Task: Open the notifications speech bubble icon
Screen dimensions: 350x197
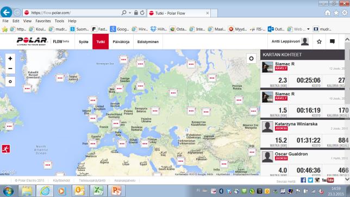Action: (332, 41)
